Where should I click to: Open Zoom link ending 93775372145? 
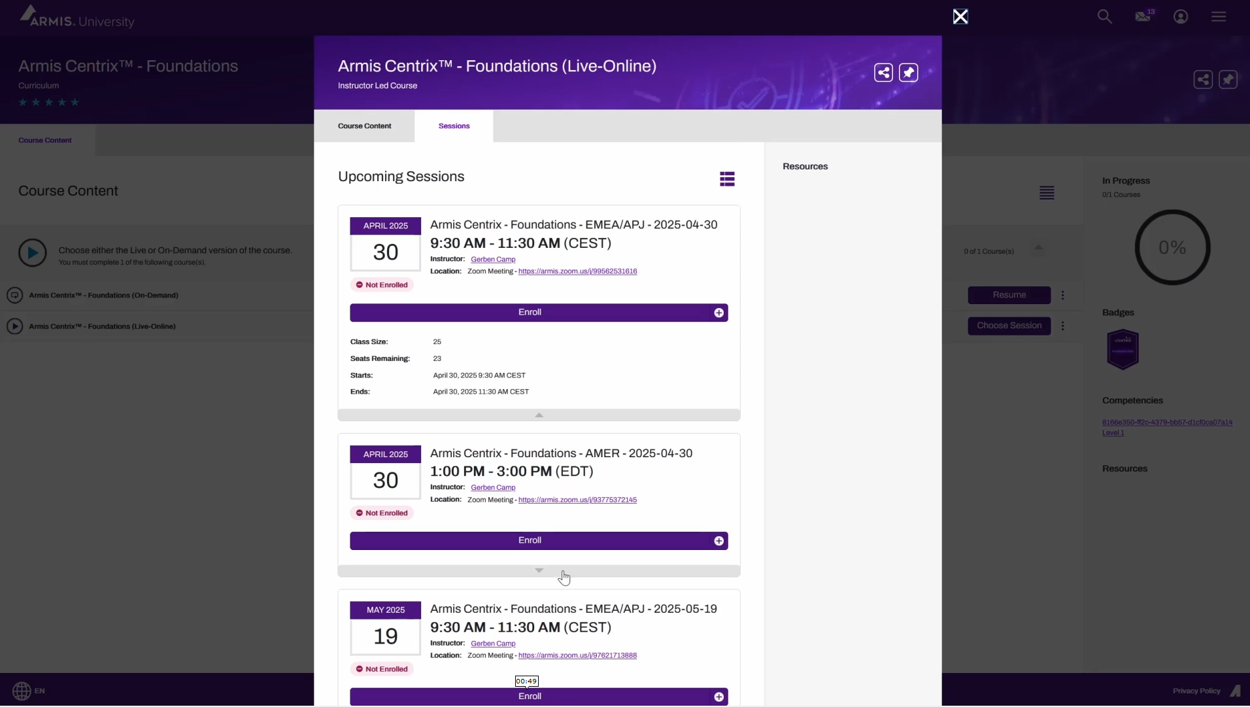(577, 500)
